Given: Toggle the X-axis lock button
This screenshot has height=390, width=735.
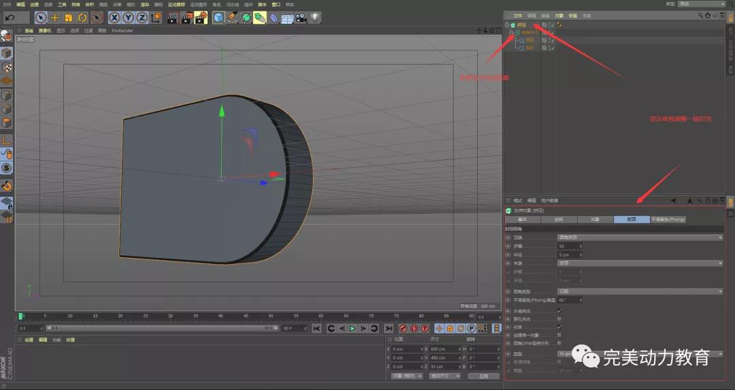Looking at the screenshot, I should click(115, 18).
